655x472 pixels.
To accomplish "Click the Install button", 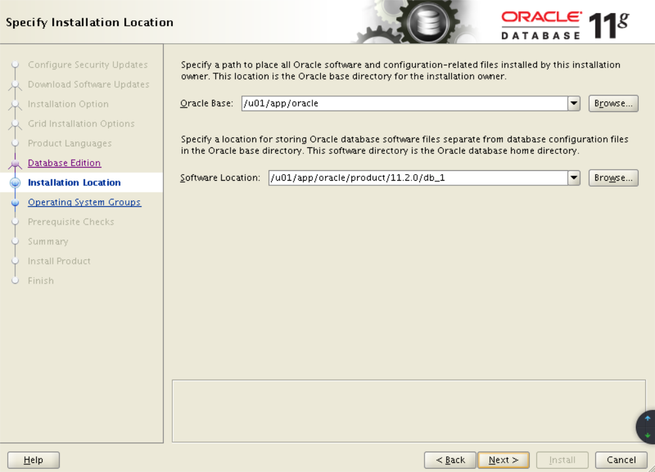I will [562, 460].
